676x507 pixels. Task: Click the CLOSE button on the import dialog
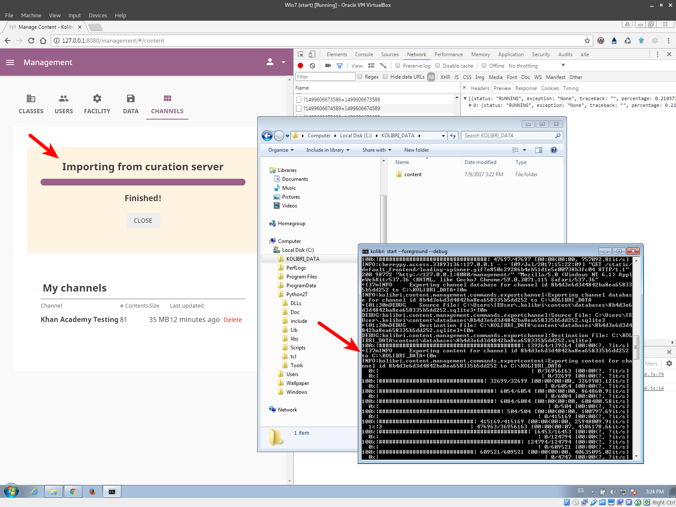(x=143, y=220)
